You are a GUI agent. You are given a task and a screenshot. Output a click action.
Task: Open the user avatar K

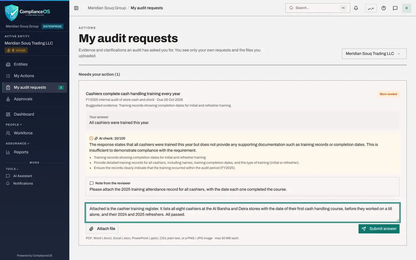[x=407, y=8]
